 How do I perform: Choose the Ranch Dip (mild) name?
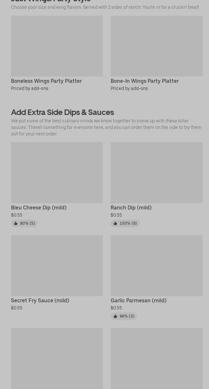[131, 207]
